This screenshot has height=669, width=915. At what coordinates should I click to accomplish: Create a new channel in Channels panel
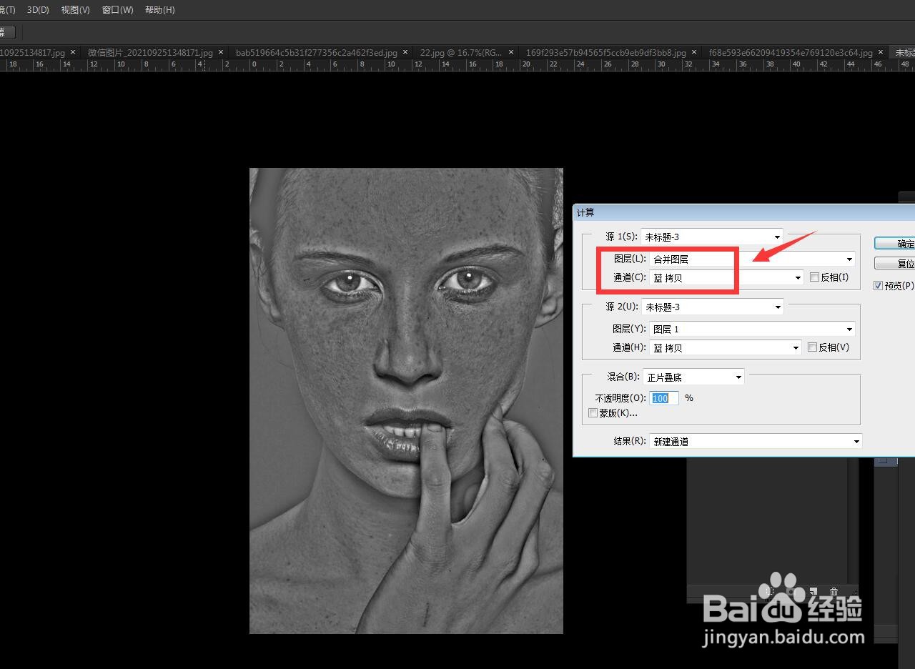click(813, 592)
